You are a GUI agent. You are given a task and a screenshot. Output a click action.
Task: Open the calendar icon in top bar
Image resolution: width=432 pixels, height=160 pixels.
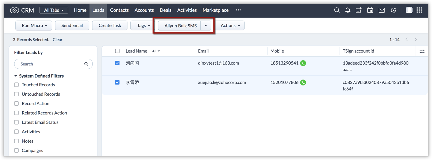370,10
